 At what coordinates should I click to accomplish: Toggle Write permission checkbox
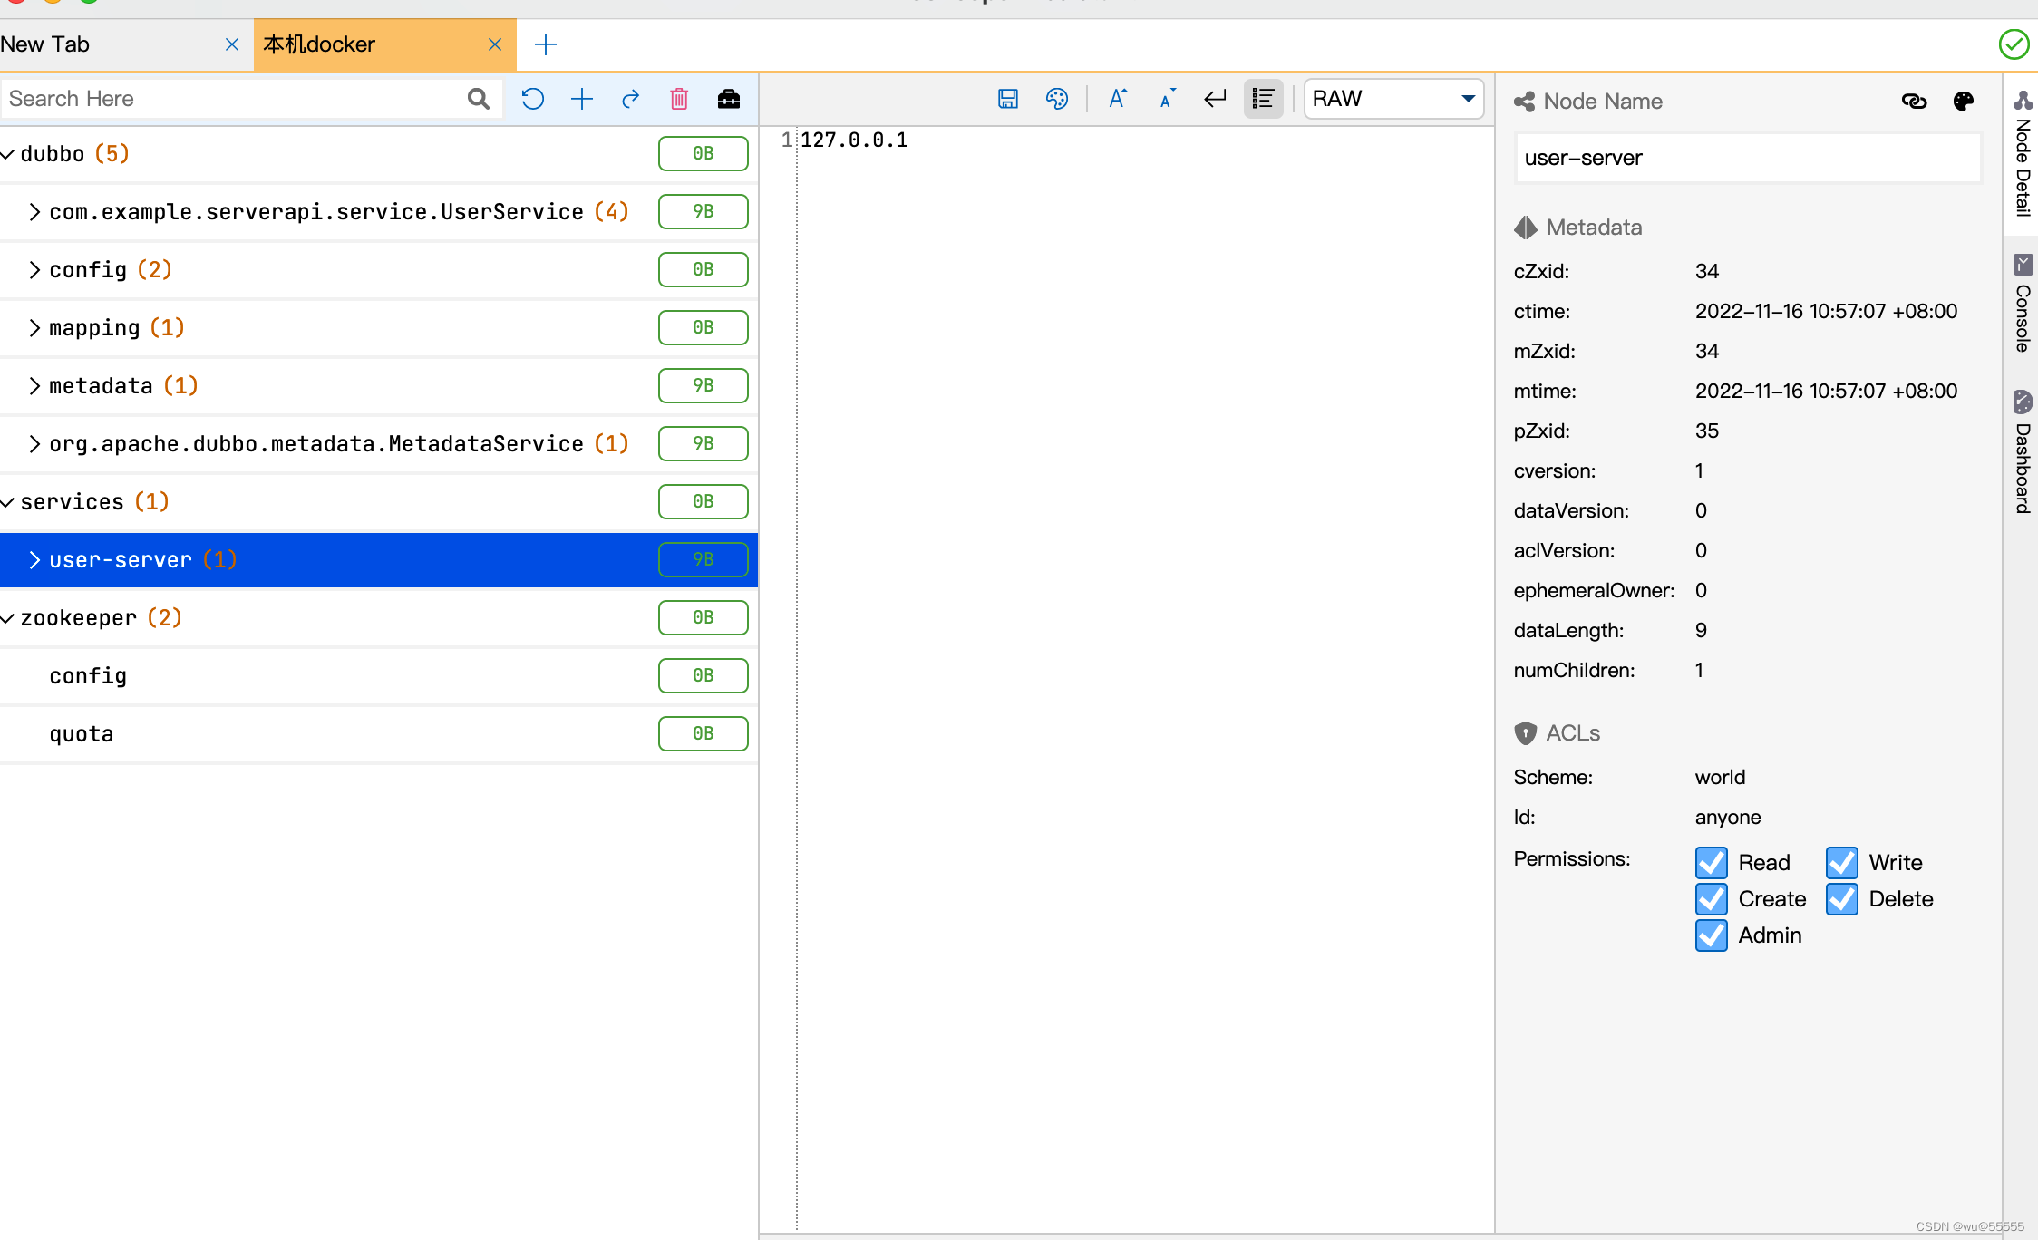1842,863
